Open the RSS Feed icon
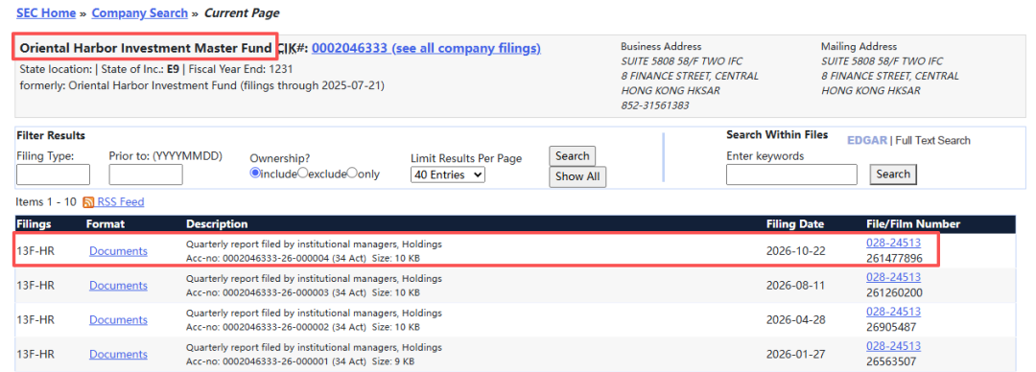Viewport: 1036px width, 372px height. point(88,202)
